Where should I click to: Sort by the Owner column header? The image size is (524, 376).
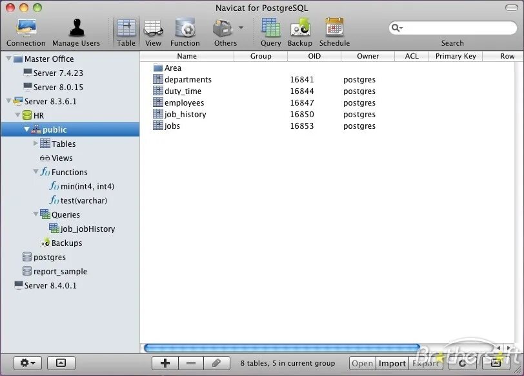(x=368, y=56)
